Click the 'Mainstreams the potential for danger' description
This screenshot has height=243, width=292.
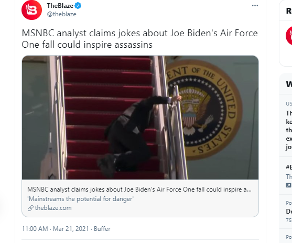click(80, 199)
